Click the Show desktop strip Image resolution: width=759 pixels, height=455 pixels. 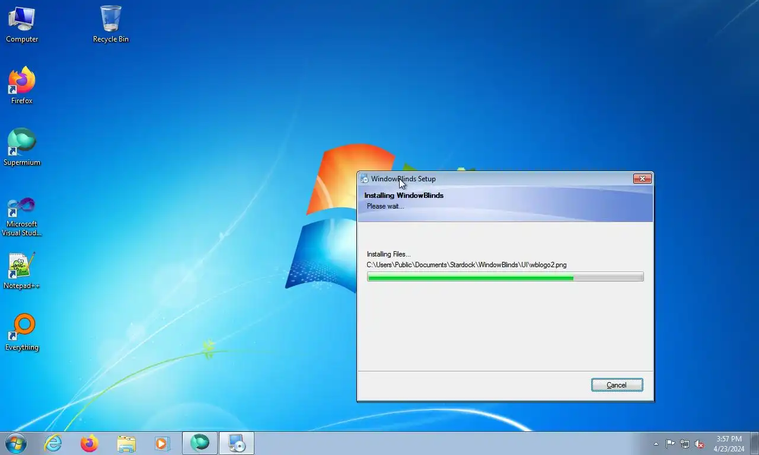pos(754,443)
